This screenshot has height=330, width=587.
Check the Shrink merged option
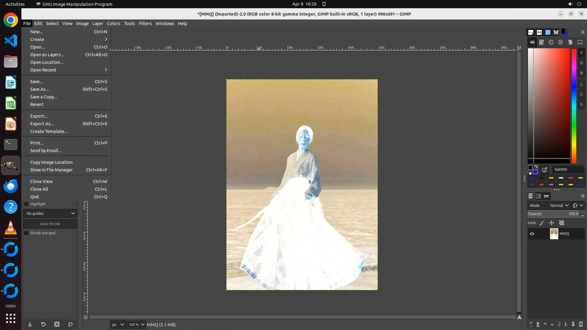26,233
